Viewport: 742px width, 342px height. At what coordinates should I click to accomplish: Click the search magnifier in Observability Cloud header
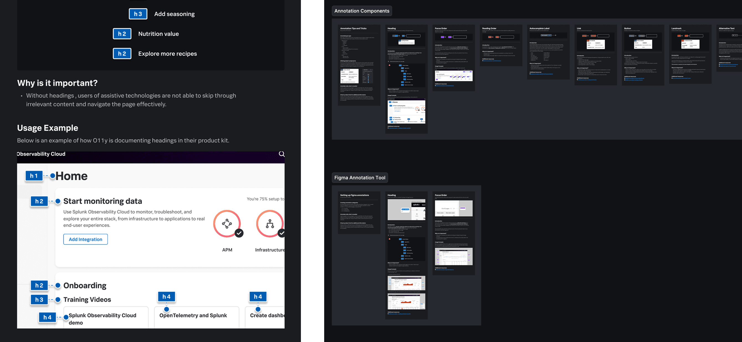[x=282, y=154]
